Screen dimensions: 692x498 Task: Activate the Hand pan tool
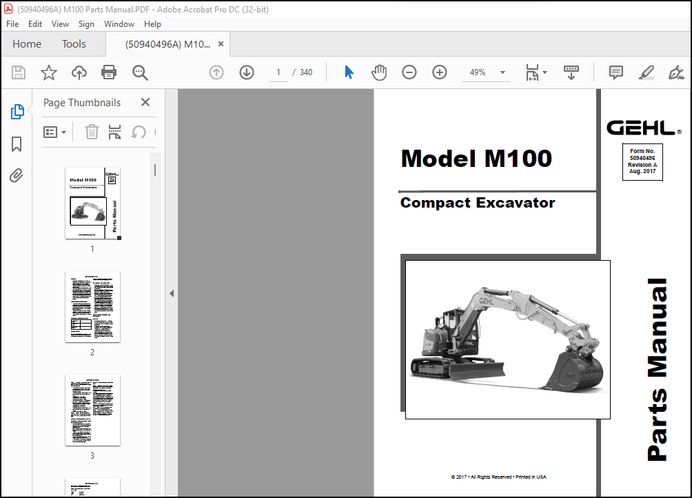click(x=378, y=72)
